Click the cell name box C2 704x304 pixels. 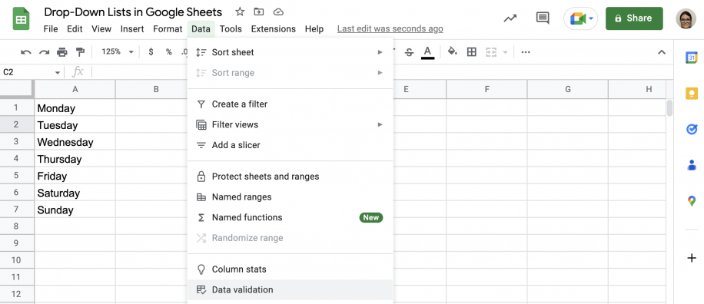(x=32, y=72)
